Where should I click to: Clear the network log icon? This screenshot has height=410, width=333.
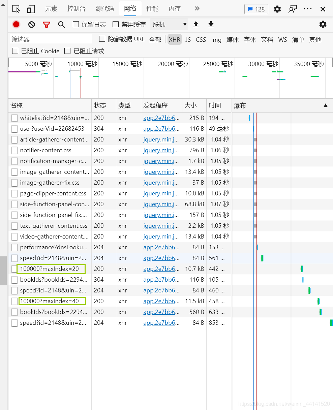(32, 24)
